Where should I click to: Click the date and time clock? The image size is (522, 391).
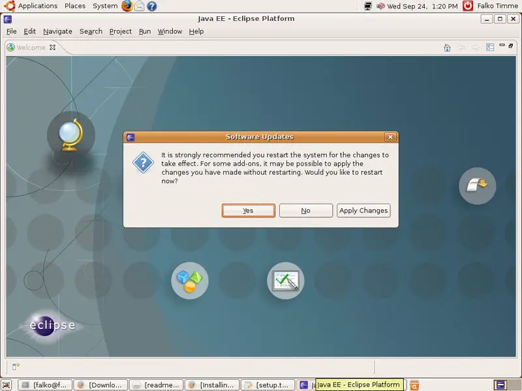[422, 6]
